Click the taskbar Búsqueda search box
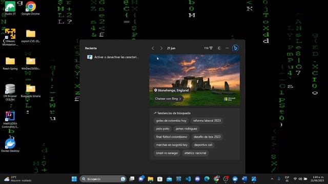Viewport: 328px width, 184px height. click(103, 179)
